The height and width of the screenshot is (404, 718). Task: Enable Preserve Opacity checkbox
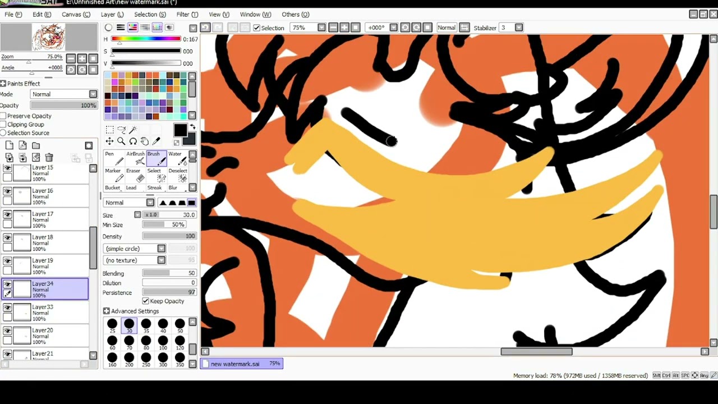3,116
